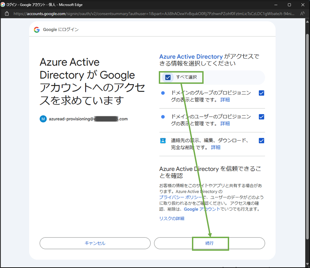Image resolution: width=310 pixels, height=268 pixels.
Task: Click the Azure Active Directory blue heading link
Action: coord(191,57)
